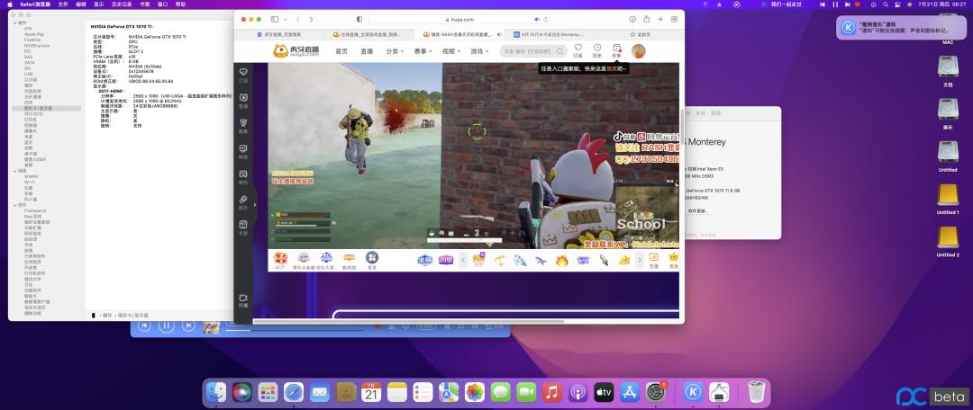Select NVMExpress in System Information sidebar
Image resolution: width=973 pixels, height=410 pixels.
tap(37, 46)
